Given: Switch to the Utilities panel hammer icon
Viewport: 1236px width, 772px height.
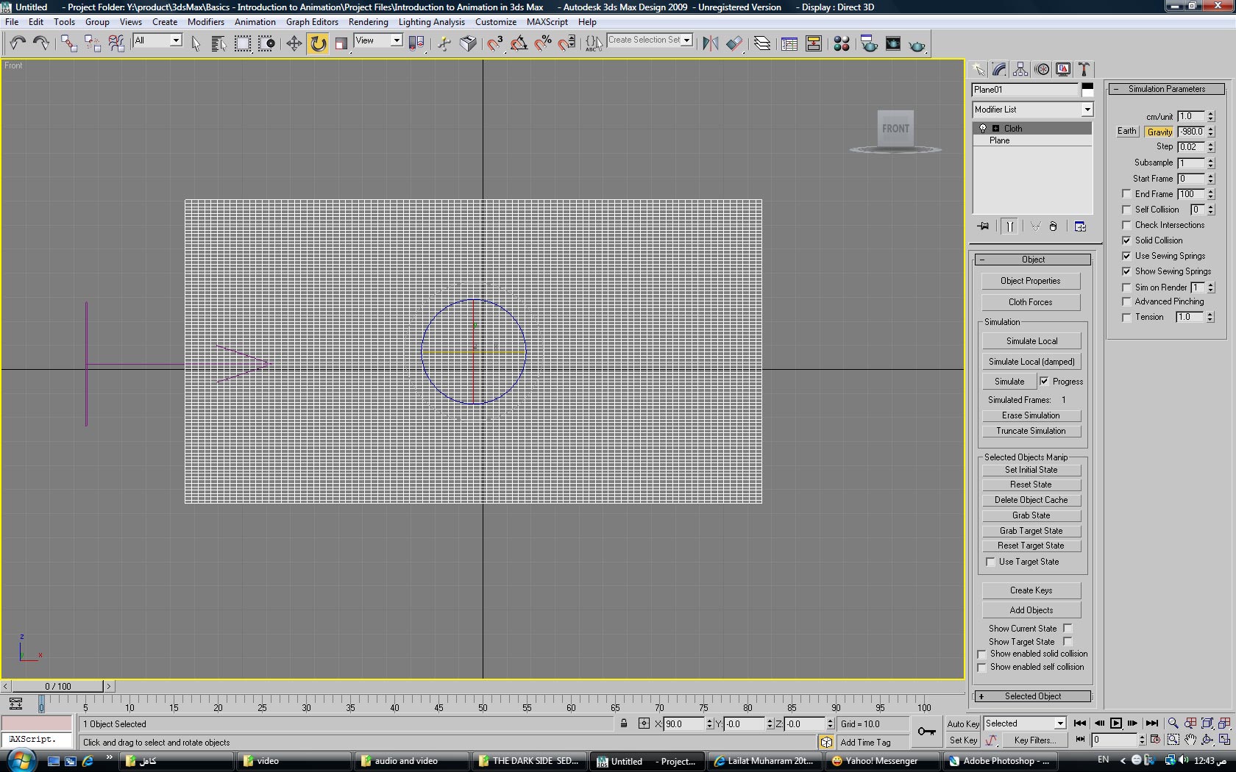Looking at the screenshot, I should [x=1084, y=69].
